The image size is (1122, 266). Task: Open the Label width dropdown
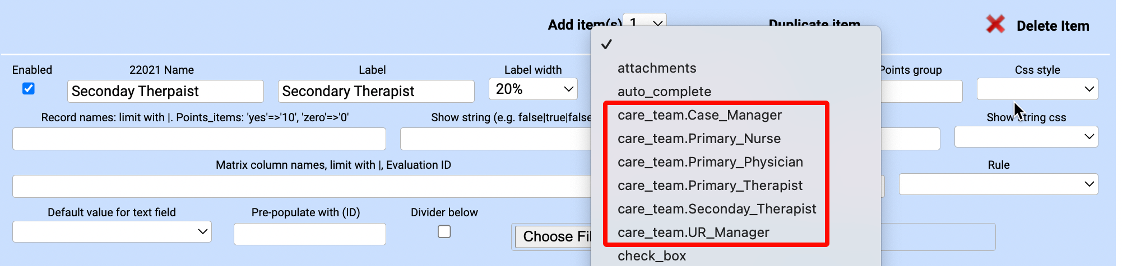pos(533,89)
